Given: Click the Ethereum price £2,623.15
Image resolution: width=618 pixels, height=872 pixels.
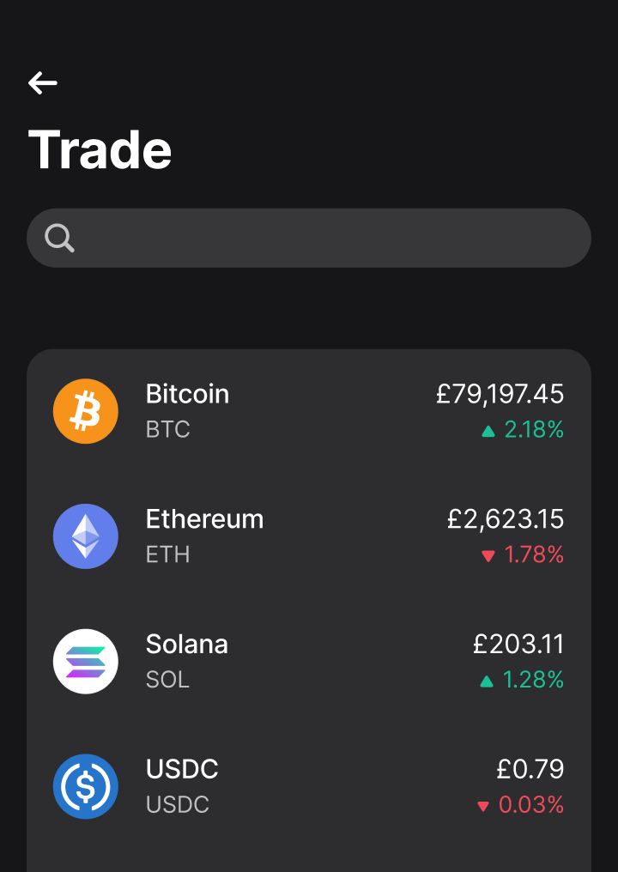Looking at the screenshot, I should [x=505, y=519].
